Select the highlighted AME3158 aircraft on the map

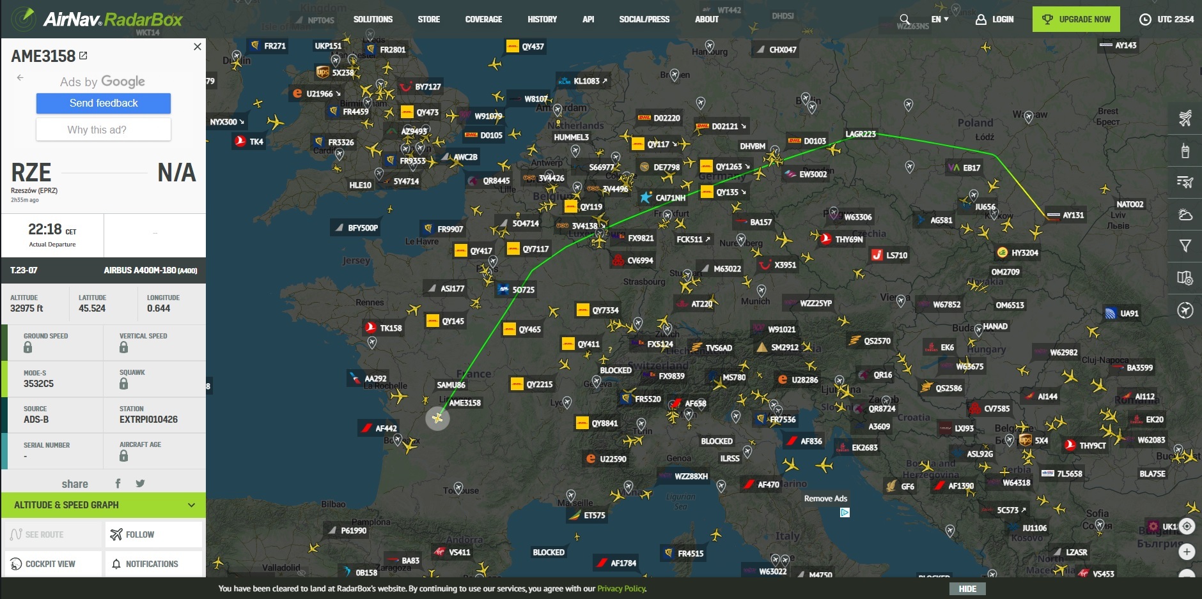pos(437,418)
